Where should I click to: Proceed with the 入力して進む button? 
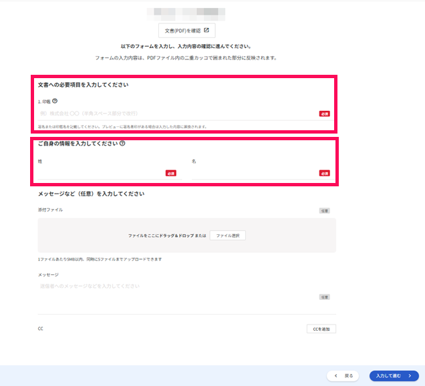[x=394, y=376]
